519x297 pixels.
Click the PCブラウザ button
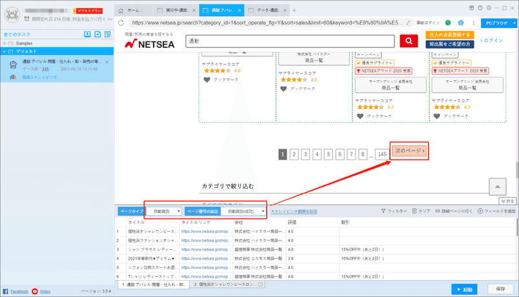click(496, 23)
